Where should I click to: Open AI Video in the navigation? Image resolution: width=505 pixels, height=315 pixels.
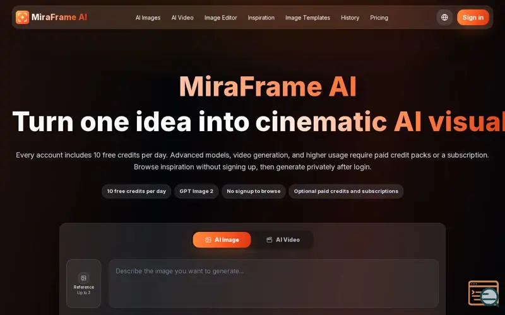182,18
